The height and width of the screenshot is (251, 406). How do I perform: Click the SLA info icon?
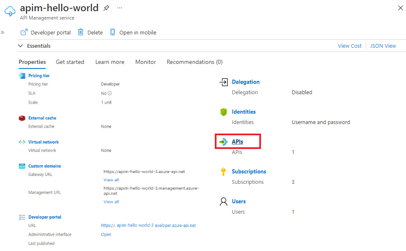[110, 93]
